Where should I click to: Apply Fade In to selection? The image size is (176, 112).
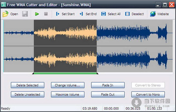(108, 85)
